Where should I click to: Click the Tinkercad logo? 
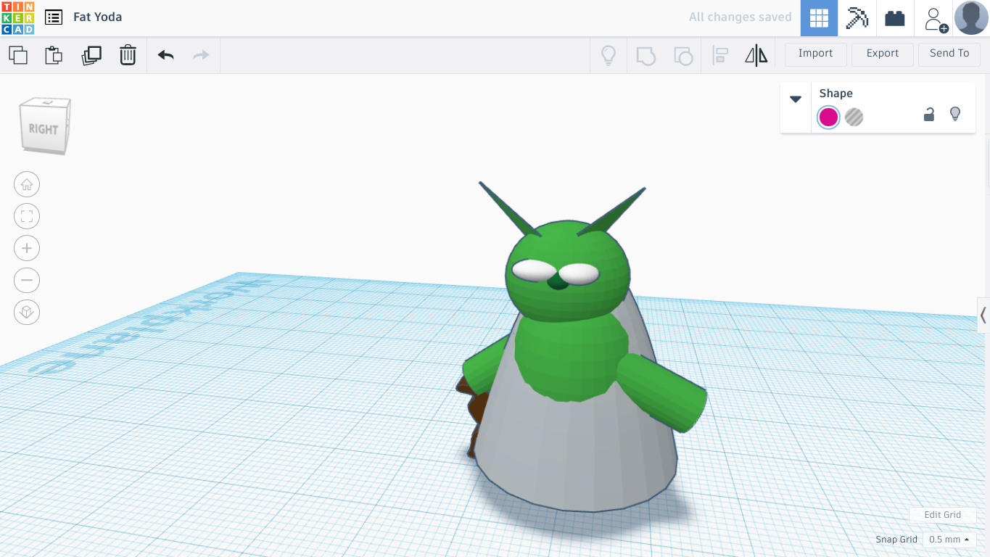coord(17,17)
